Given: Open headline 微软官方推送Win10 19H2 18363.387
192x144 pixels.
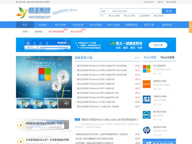Looking at the screenshot, I should pos(110,120).
